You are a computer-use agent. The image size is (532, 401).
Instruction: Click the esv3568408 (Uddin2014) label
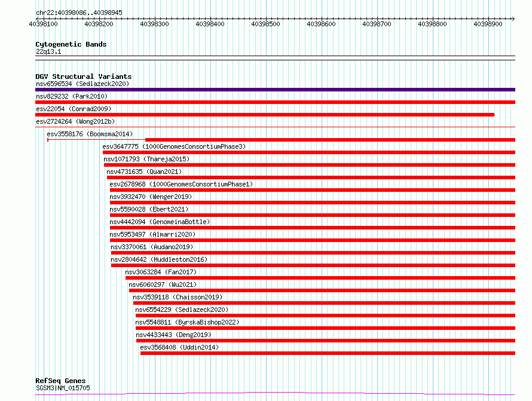tap(179, 347)
